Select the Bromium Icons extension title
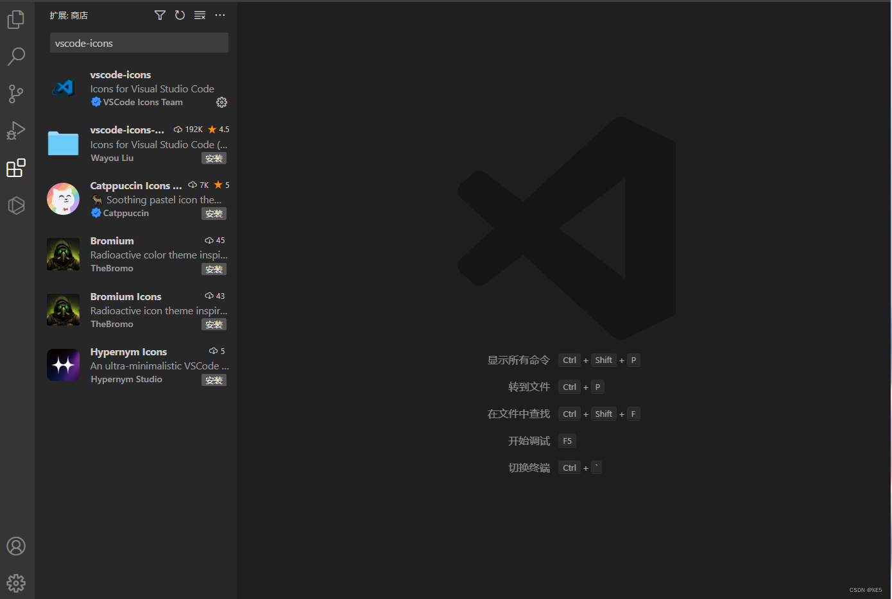Image resolution: width=892 pixels, height=599 pixels. coord(126,297)
